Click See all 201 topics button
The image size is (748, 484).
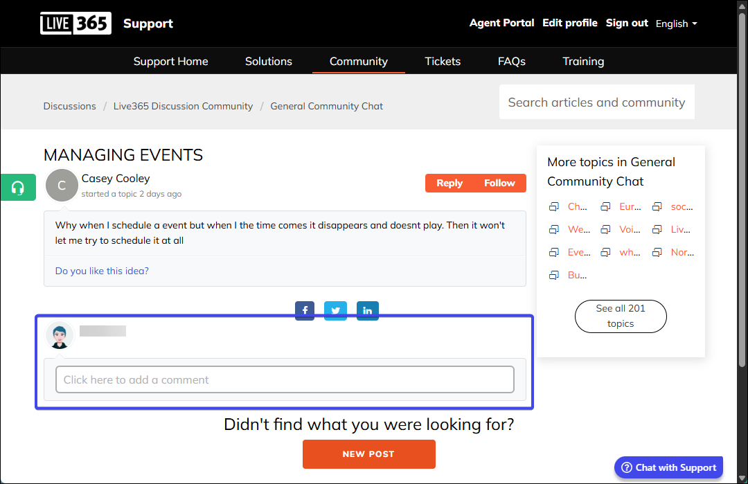click(x=621, y=316)
